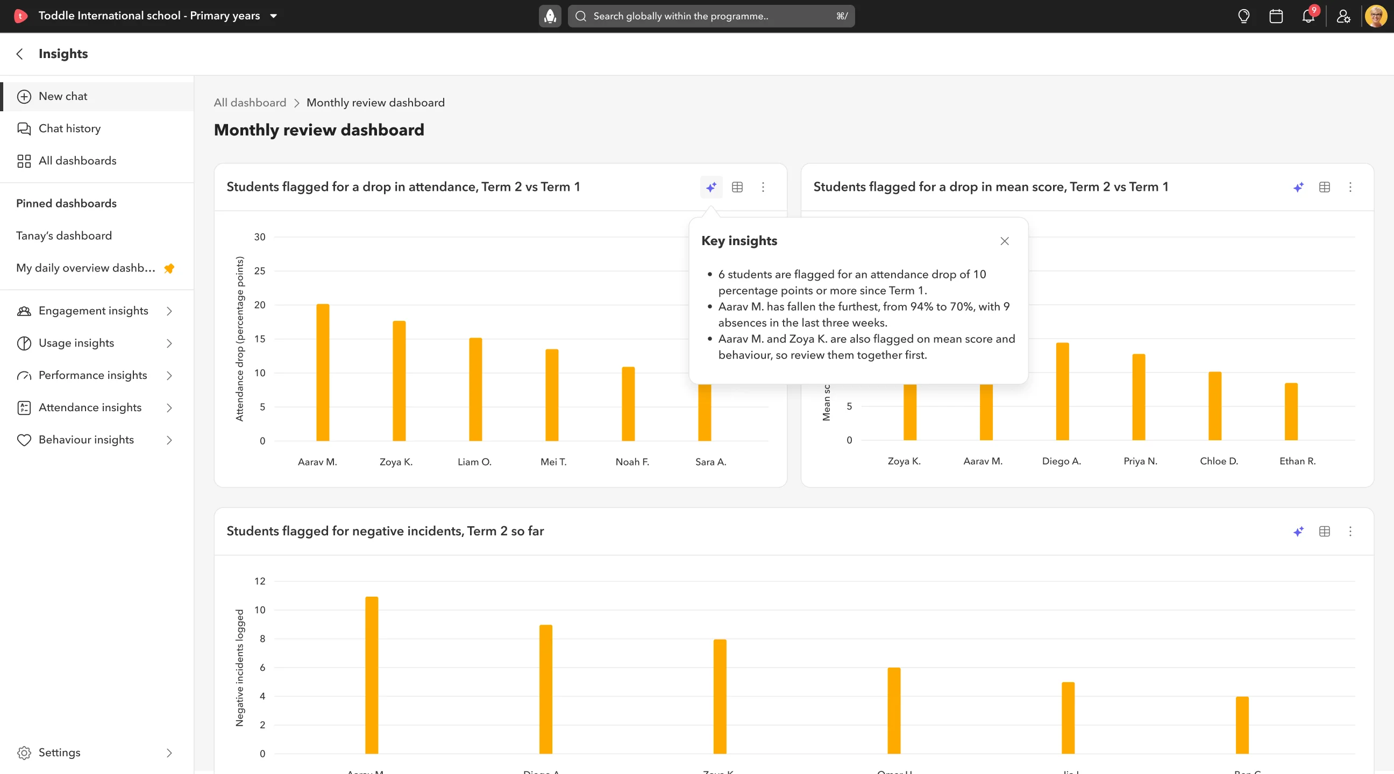Viewport: 1394px width, 774px height.
Task: Click the All dashboard breadcrumb link
Action: [250, 103]
